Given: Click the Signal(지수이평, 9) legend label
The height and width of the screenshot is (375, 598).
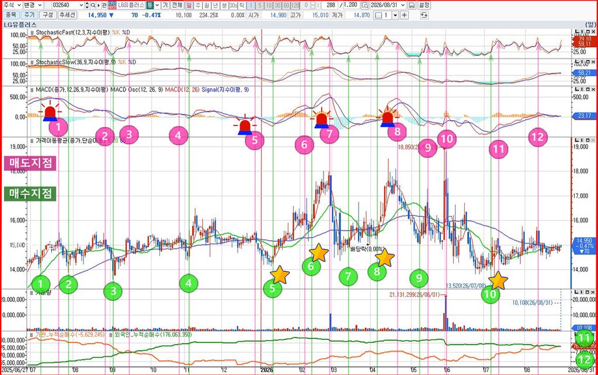Looking at the screenshot, I should (225, 89).
